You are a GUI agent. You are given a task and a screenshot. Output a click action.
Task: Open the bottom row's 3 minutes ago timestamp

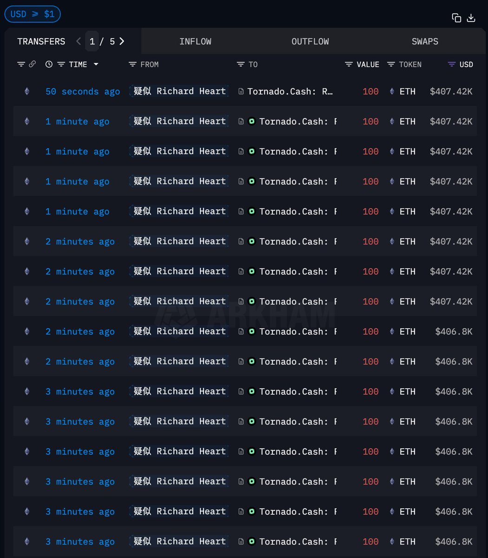(x=80, y=542)
